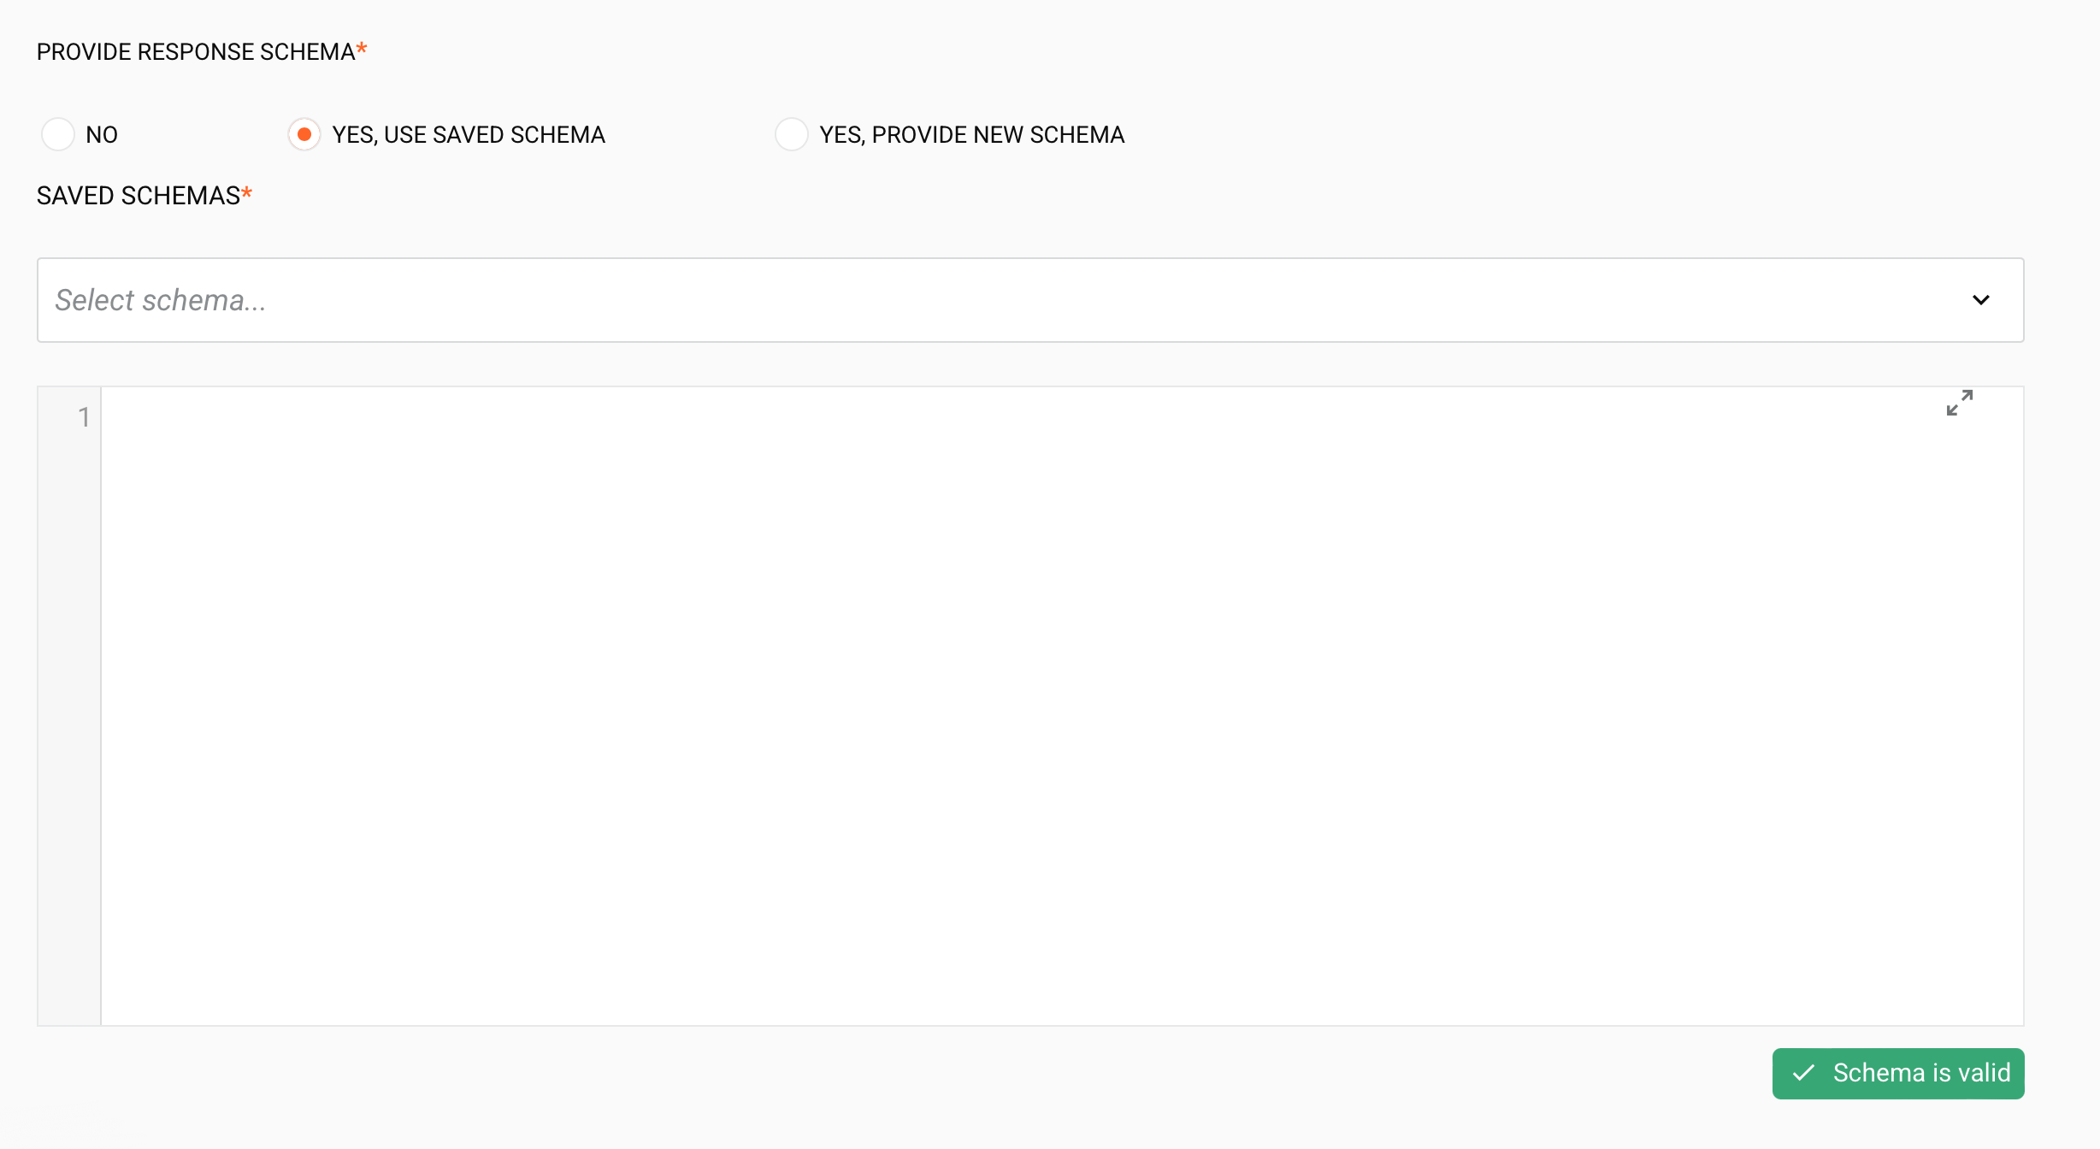Click the PROVIDE RESPONSE SCHEMA heading
Screen dimensions: 2100x1149
click(195, 51)
